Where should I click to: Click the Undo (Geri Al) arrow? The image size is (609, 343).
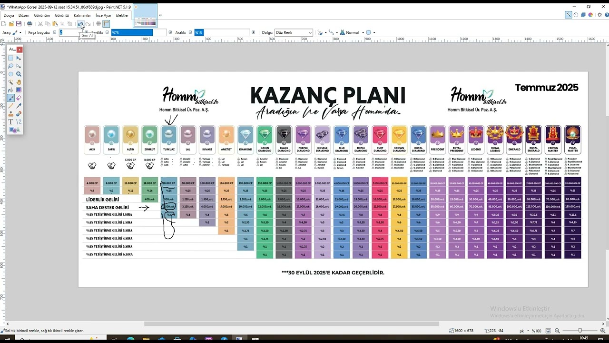tap(81, 24)
